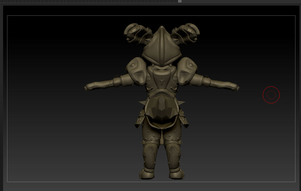Click the armored character model in viewport
Screen dimensions: 301x191
click(x=162, y=101)
